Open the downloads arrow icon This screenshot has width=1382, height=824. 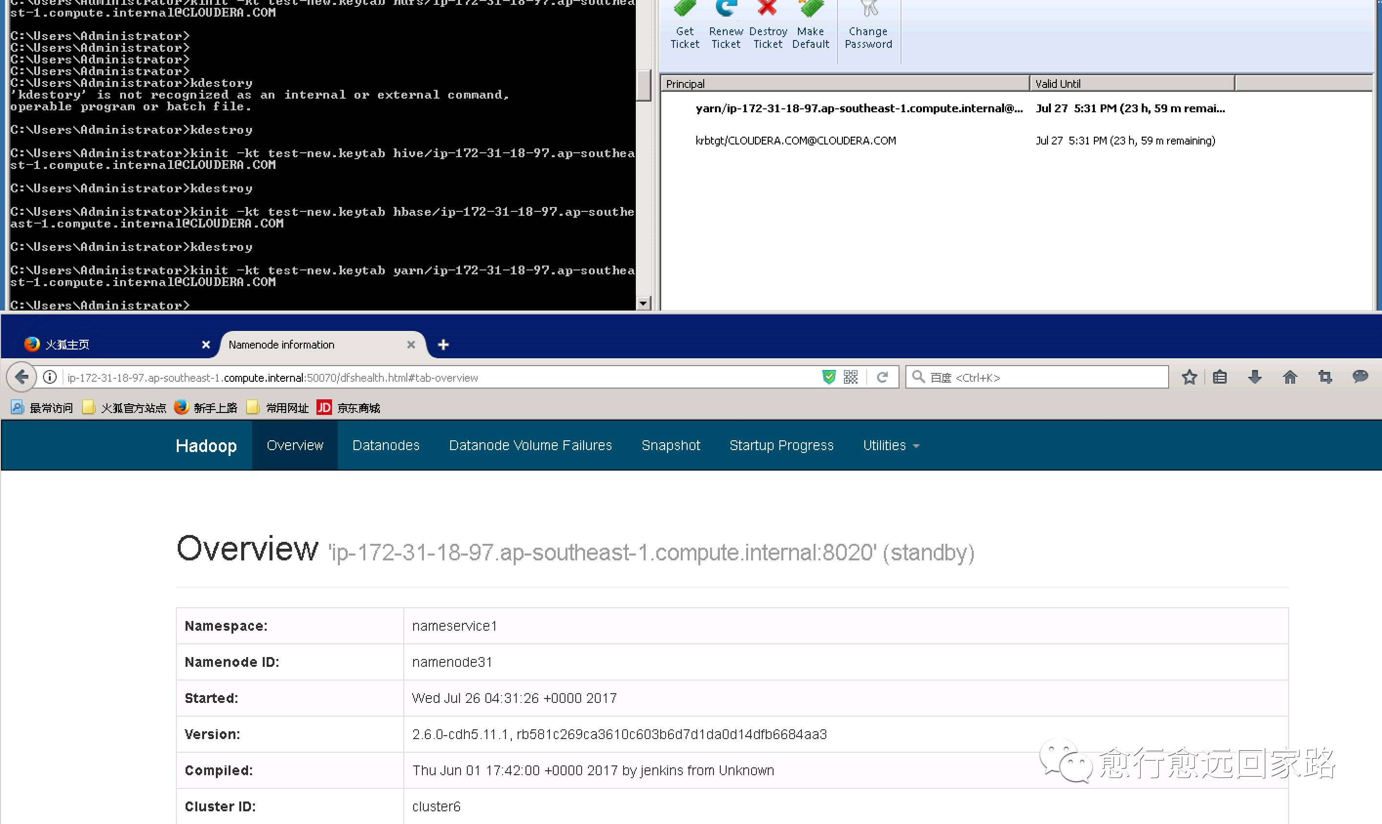(1255, 377)
